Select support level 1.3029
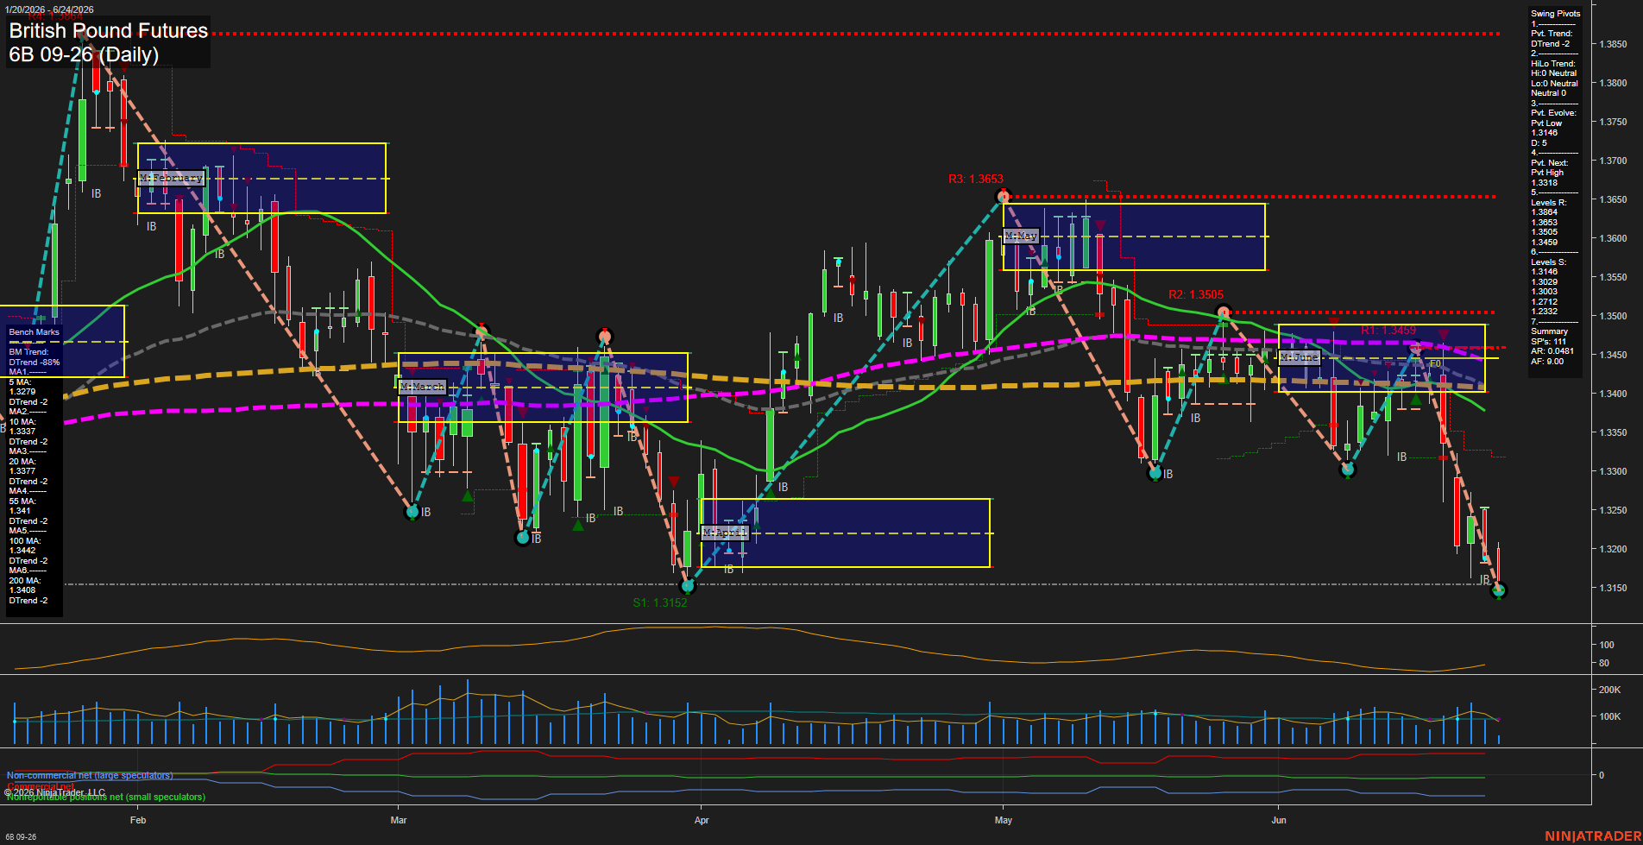Image resolution: width=1643 pixels, height=845 pixels. [1545, 282]
